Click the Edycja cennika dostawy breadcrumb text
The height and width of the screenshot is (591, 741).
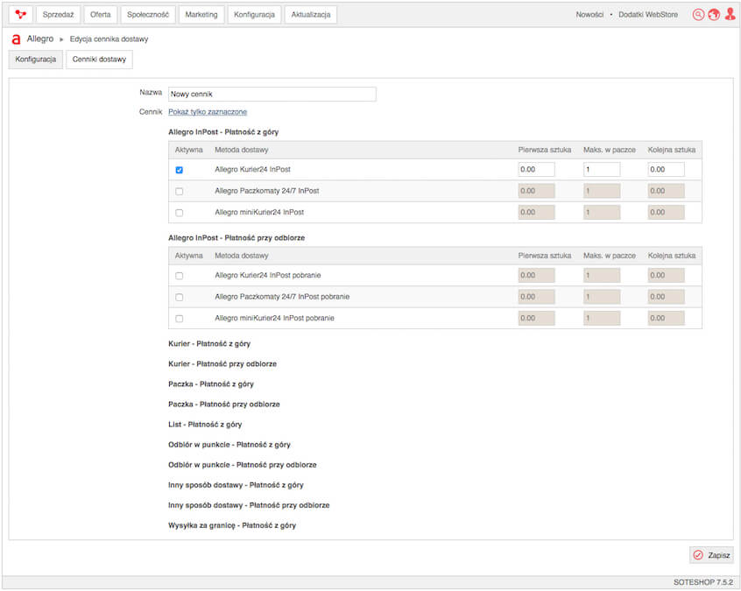tap(109, 39)
